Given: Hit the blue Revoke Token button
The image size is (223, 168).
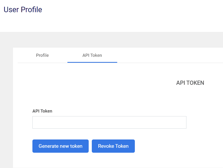Looking at the screenshot, I should 113,146.
